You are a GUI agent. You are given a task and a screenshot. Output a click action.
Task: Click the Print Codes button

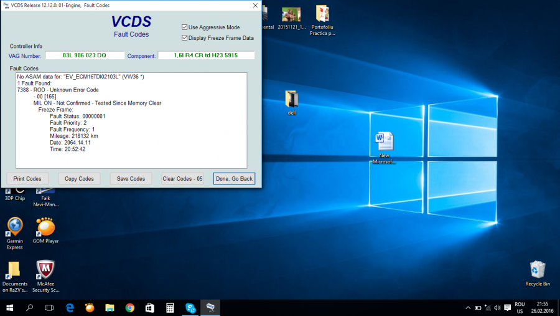pos(27,179)
